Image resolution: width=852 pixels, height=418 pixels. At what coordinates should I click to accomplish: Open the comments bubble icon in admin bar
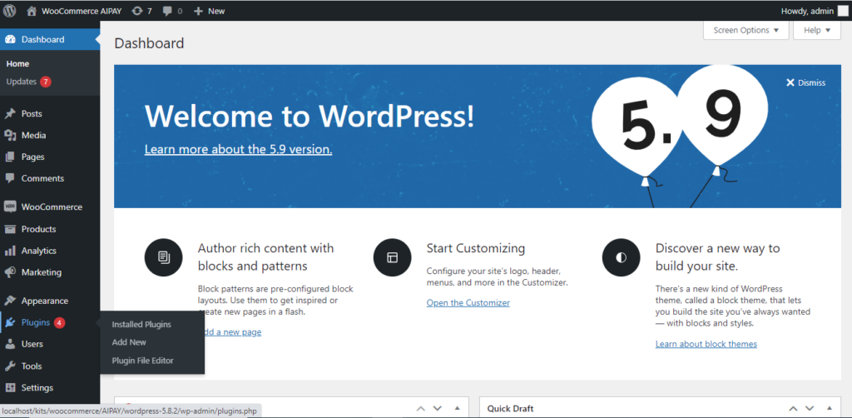168,11
